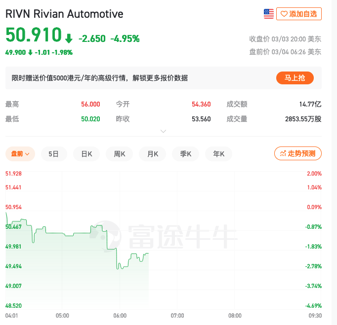337x325 pixels.
Task: Add RIVN to watchlist with 添加自选 button
Action: pyautogui.click(x=299, y=14)
